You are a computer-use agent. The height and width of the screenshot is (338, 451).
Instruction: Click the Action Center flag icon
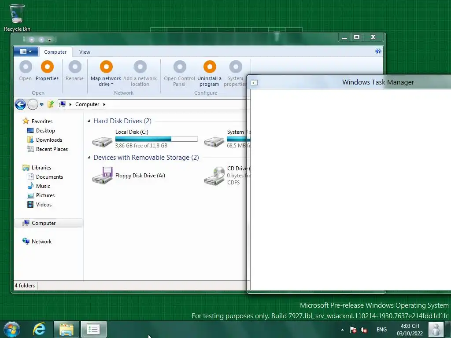[x=353, y=330]
